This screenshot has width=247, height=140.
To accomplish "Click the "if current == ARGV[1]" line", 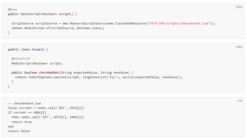I will [27, 113].
